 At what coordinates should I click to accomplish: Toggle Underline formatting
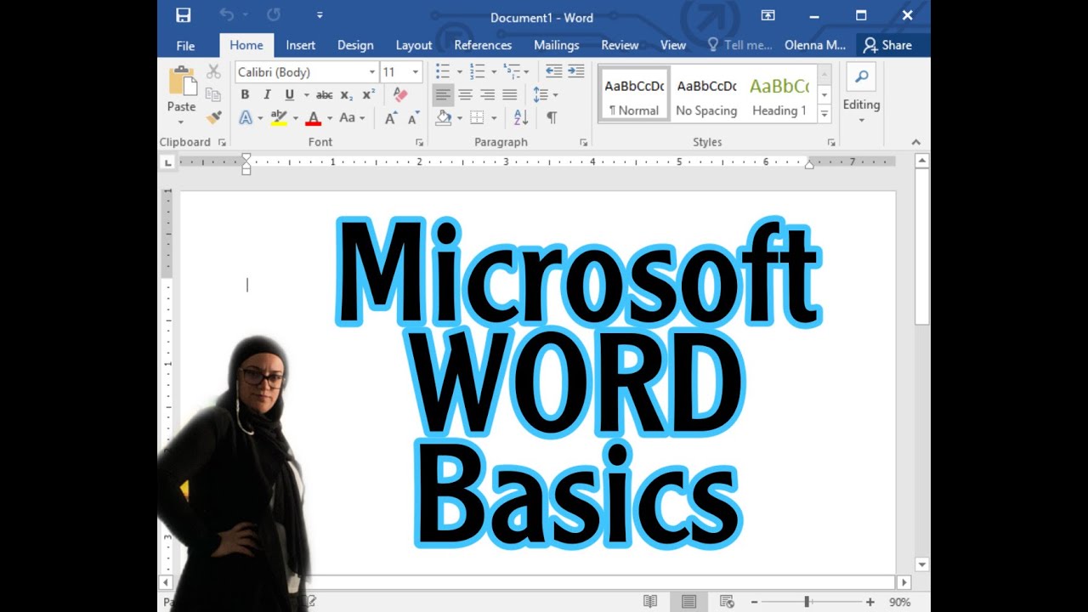click(290, 95)
